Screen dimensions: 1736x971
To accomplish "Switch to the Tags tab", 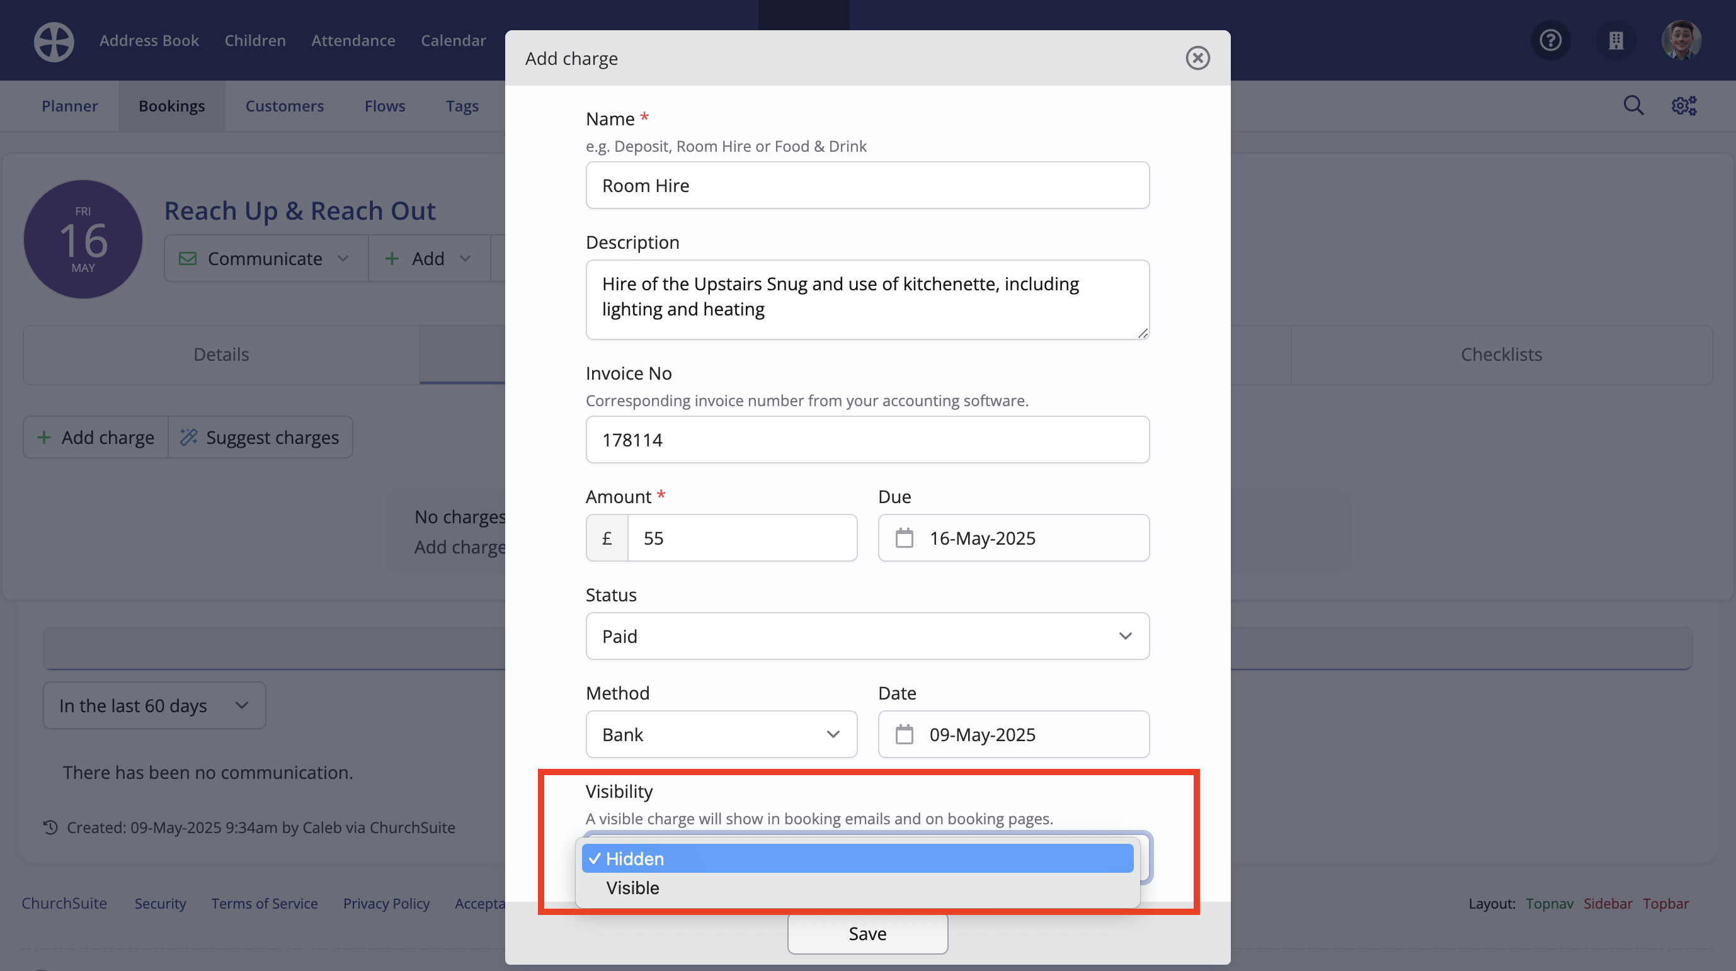I will pyautogui.click(x=462, y=106).
